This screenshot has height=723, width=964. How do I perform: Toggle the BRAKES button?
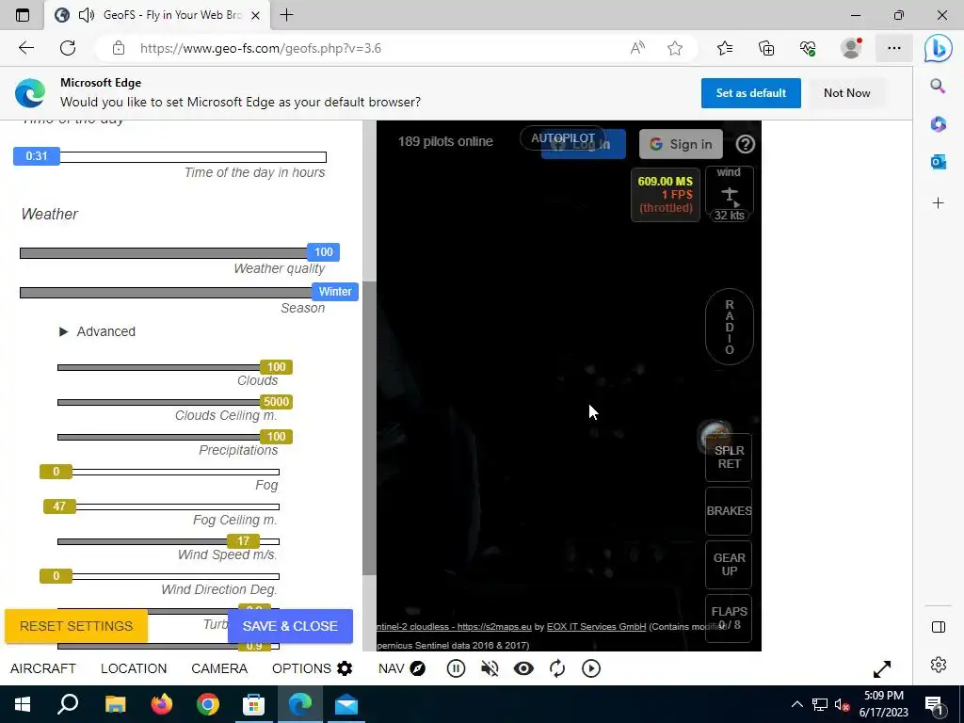tap(730, 511)
